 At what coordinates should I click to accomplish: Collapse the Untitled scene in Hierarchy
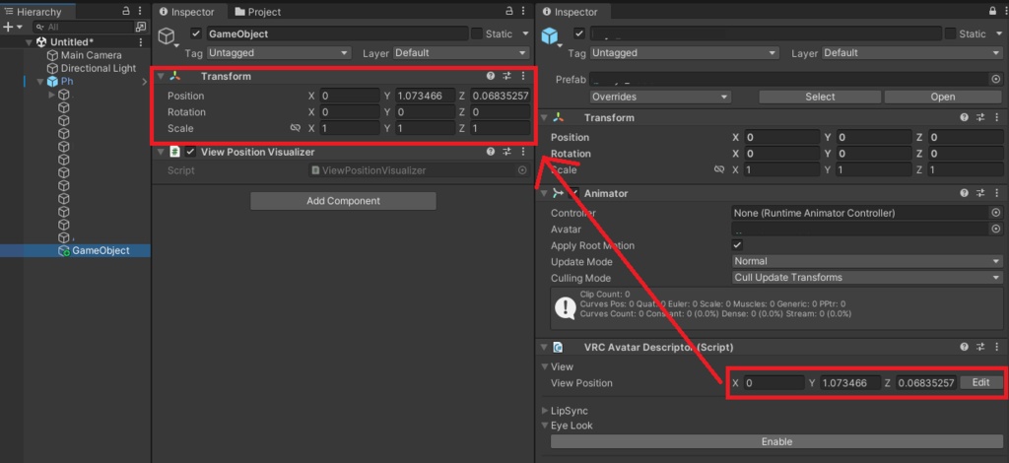tap(29, 41)
